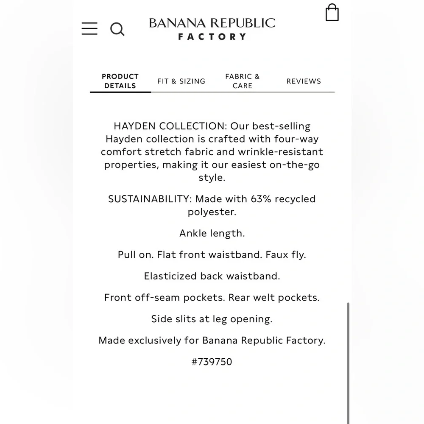
Task: Click the Elasticized back waistband text
Action: [x=212, y=276]
